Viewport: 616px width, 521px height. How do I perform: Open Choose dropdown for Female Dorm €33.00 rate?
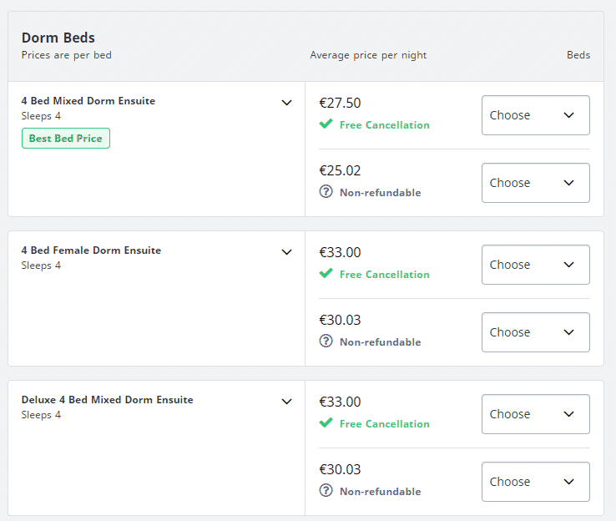click(536, 265)
